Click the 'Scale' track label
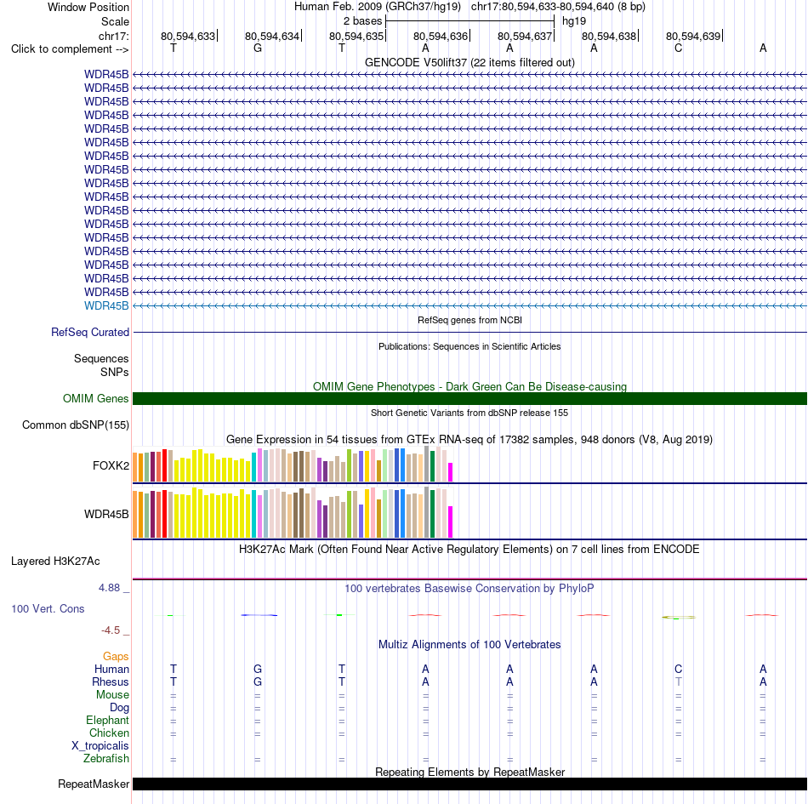808x804 pixels. point(115,21)
